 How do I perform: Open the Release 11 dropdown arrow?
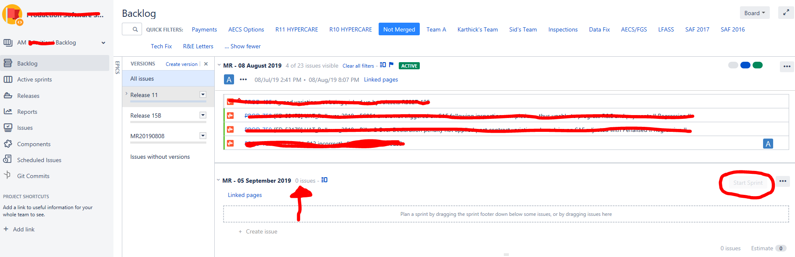203,95
